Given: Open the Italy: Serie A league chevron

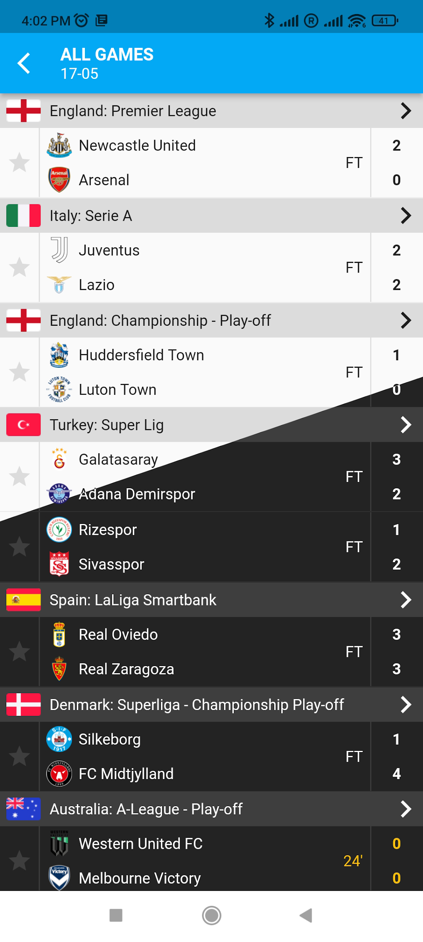Looking at the screenshot, I should [406, 216].
